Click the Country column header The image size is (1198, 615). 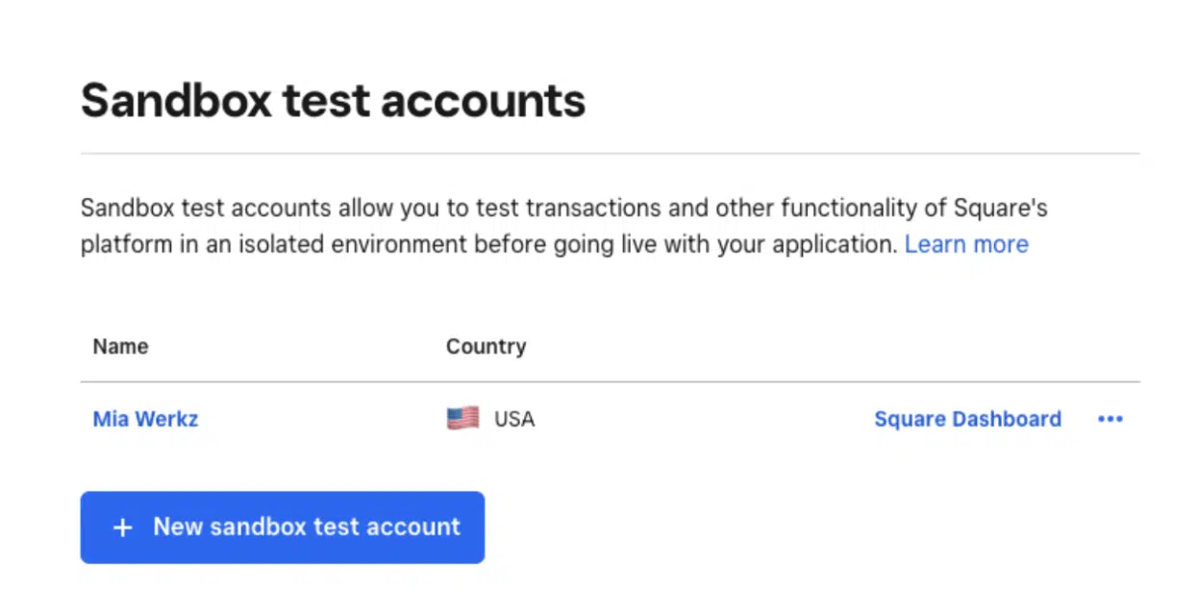tap(486, 346)
